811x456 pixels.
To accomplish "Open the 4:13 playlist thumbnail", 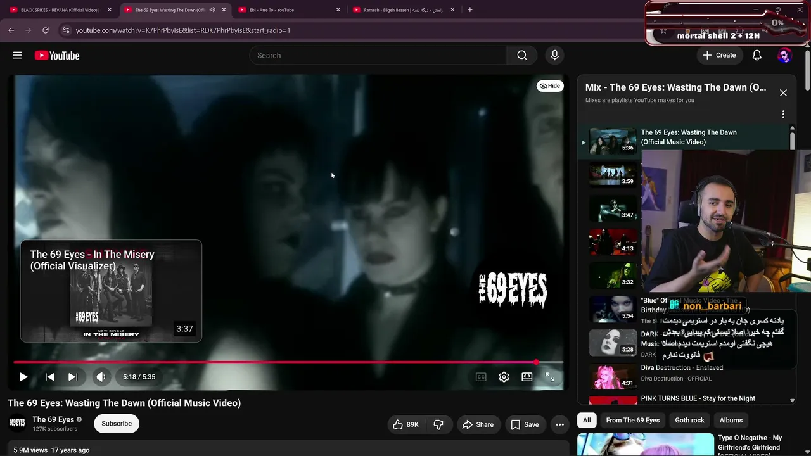I will (x=613, y=241).
